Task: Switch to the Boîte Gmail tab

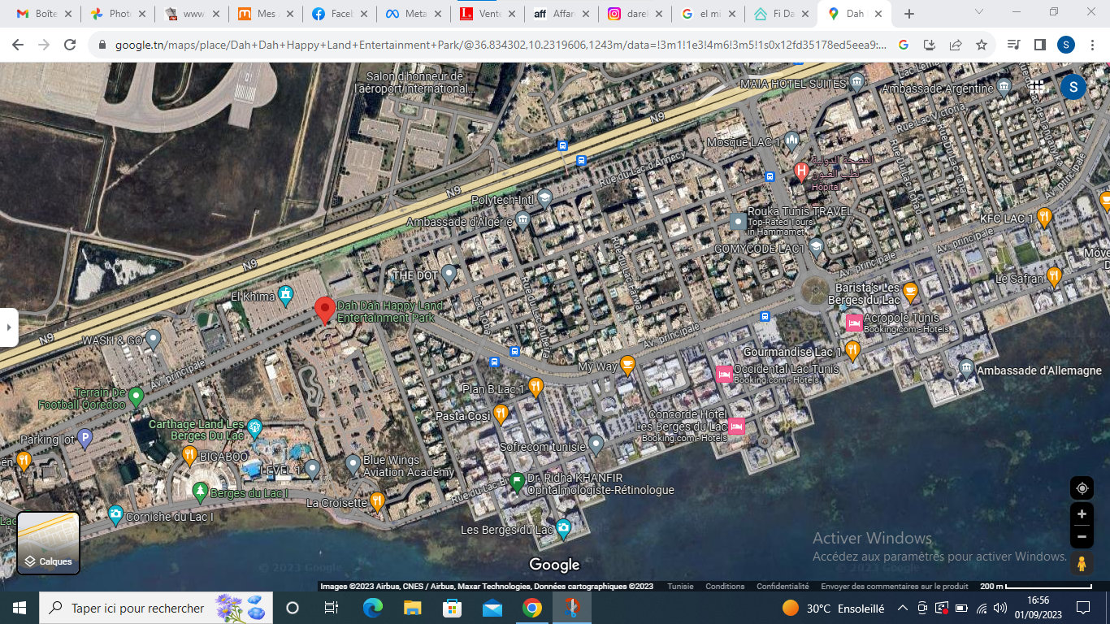Action: [46, 14]
